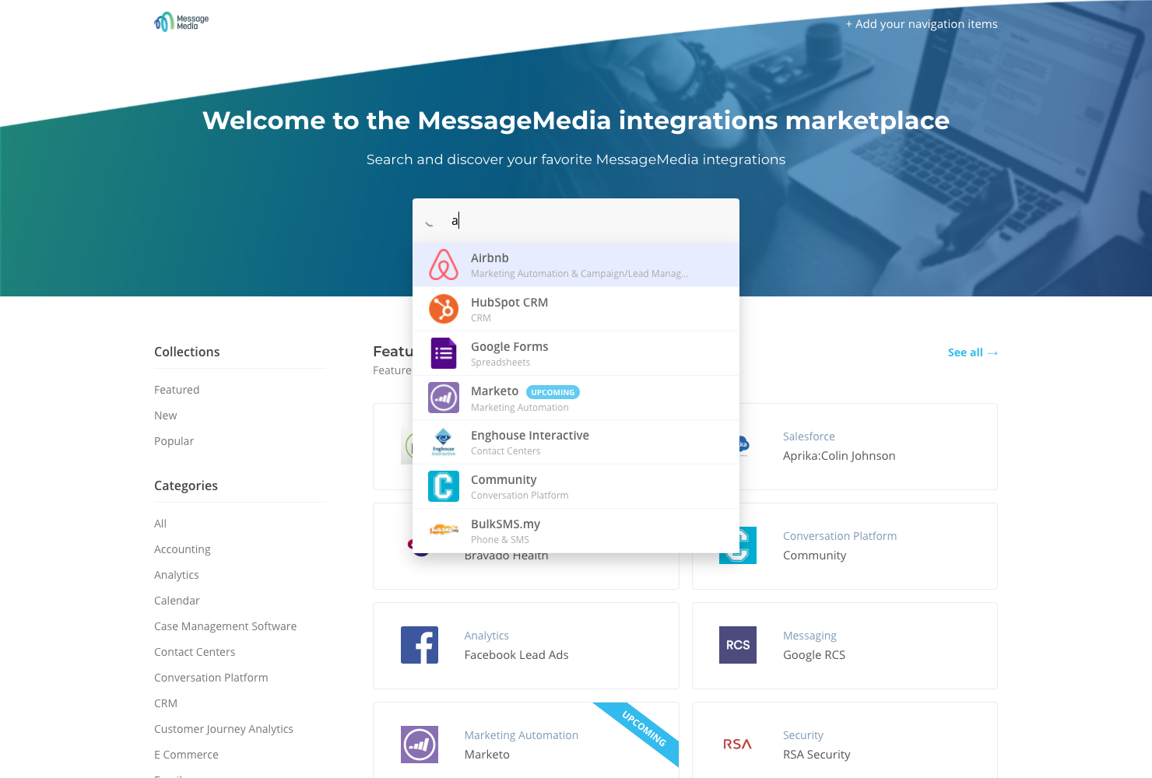Open the New collection
Screen dimensions: 1152x778
[x=166, y=415]
